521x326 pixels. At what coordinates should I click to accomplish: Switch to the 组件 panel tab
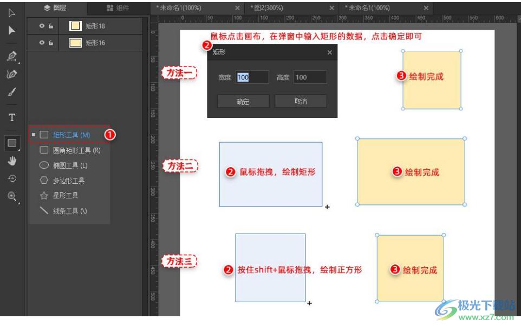(118, 8)
